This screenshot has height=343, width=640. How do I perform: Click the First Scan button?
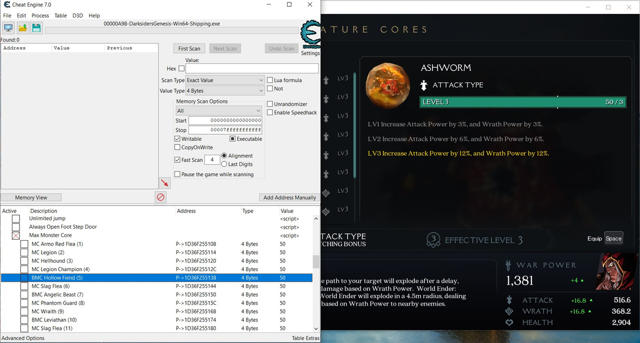click(189, 48)
